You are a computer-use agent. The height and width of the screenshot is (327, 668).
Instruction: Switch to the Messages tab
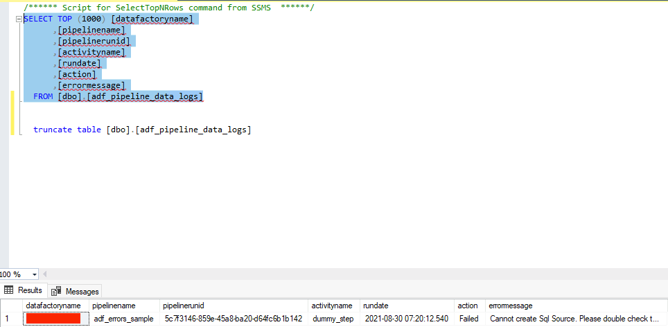pos(82,291)
